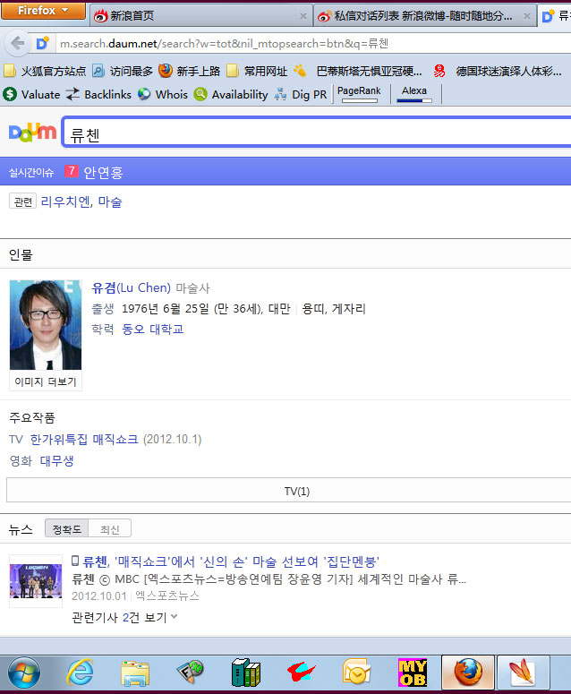The height and width of the screenshot is (694, 571).
Task: Open the FTP tool taskbar icon
Action: 191,673
